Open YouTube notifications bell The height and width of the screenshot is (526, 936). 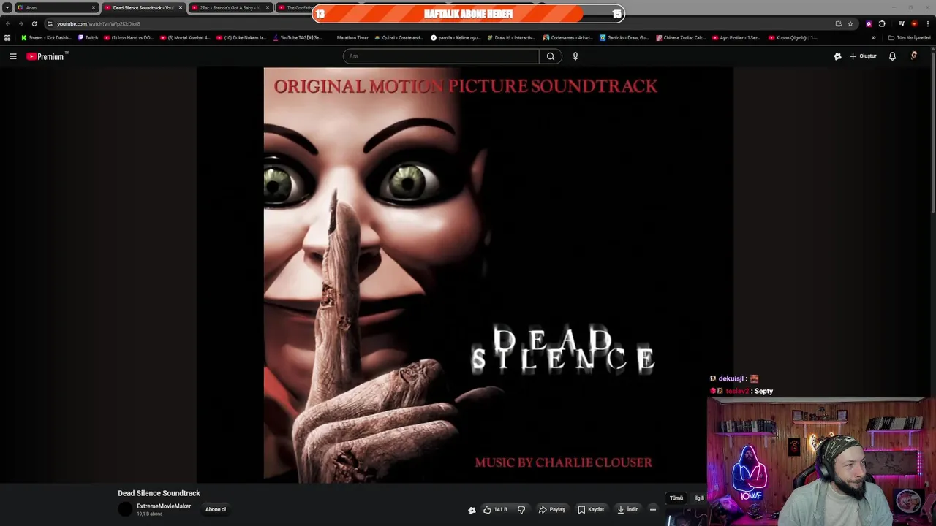coord(892,56)
